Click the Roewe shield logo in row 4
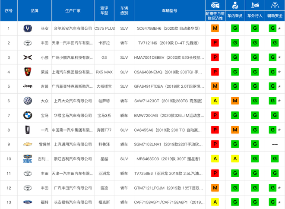The width and height of the screenshot is (285, 209). (x=28, y=72)
